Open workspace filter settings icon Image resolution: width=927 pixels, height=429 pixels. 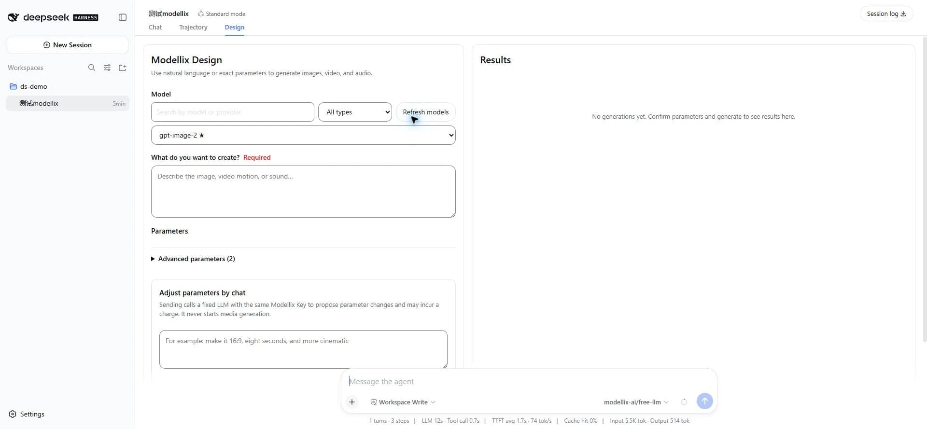click(x=107, y=68)
